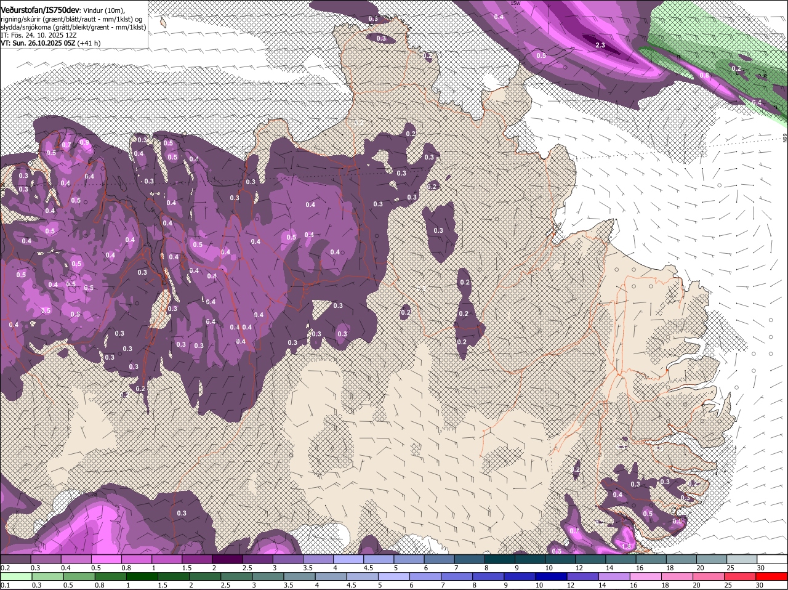Pick lower legend swatch starting at 0.3
The height and width of the screenshot is (590, 788).
46,576
